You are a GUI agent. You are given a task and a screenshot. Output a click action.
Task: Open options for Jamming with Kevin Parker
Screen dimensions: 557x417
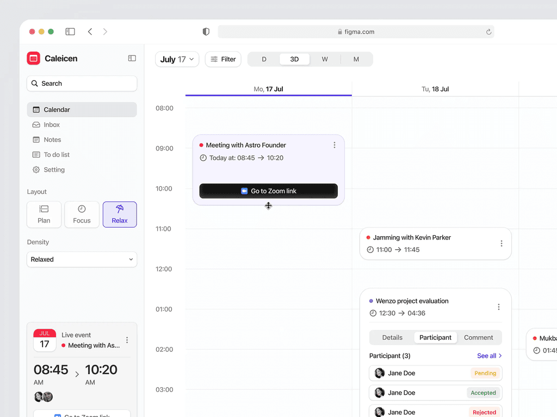point(501,244)
